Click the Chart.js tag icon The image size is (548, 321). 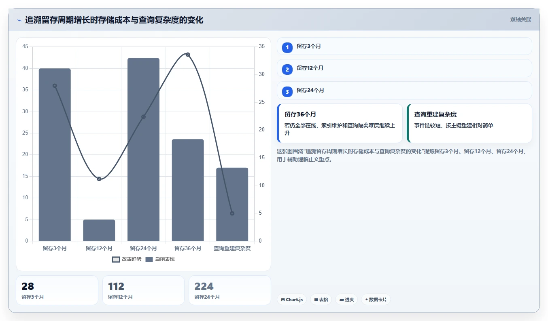click(x=282, y=300)
